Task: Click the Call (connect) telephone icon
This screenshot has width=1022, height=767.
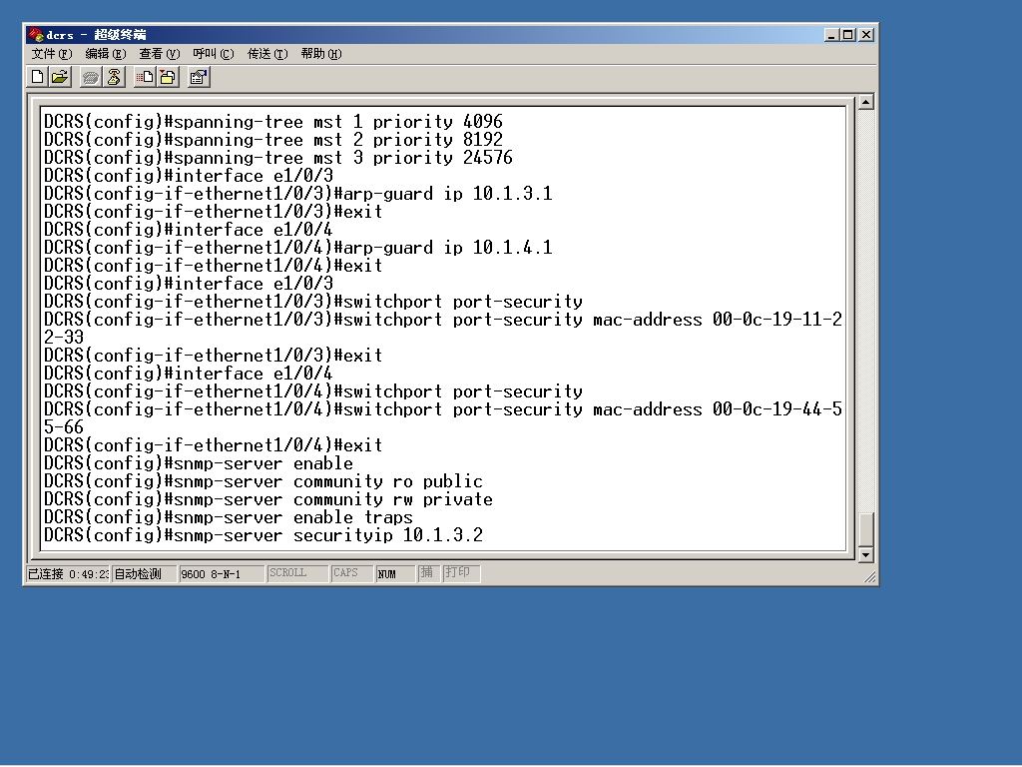Action: (91, 78)
